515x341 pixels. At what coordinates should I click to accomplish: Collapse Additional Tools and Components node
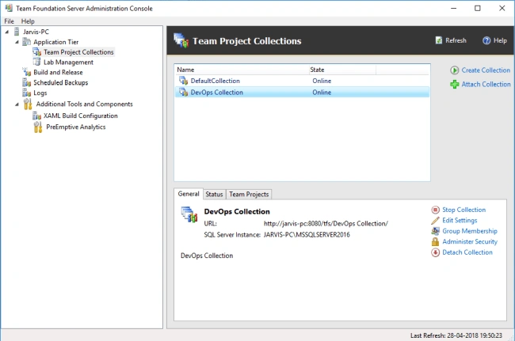tap(17, 104)
